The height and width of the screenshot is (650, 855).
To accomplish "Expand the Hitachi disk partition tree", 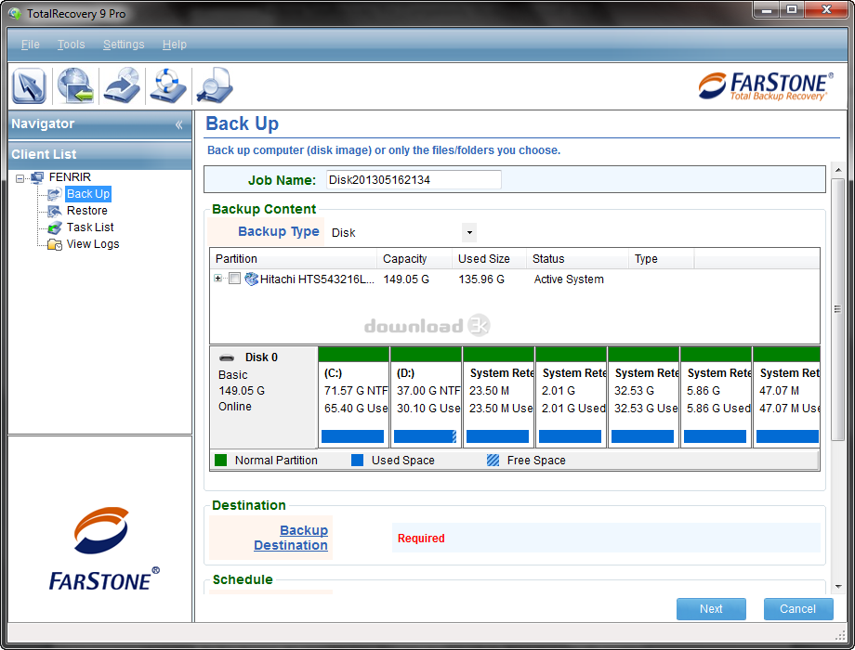I will 218,279.
